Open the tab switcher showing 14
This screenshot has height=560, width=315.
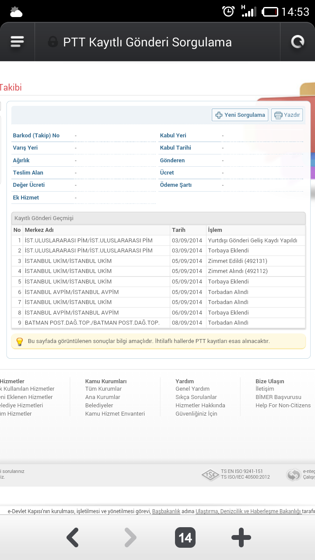(185, 538)
